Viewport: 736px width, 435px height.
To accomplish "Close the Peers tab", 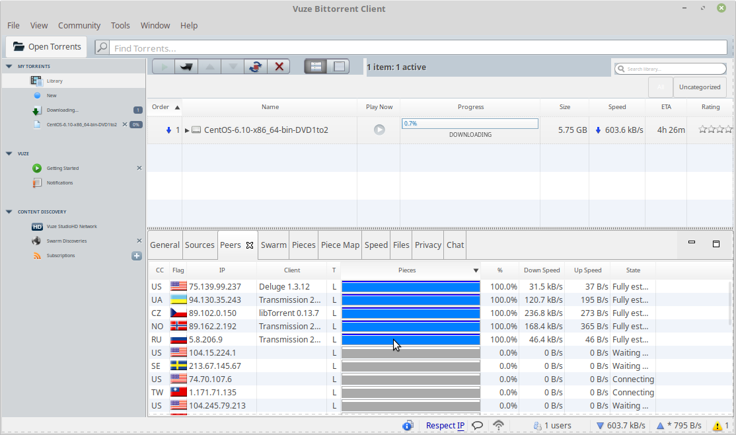I will coord(250,245).
